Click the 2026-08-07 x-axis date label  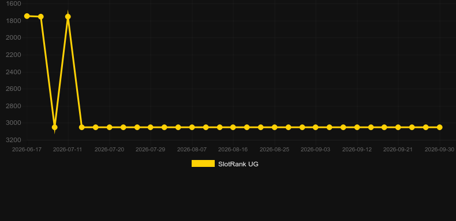192,150
